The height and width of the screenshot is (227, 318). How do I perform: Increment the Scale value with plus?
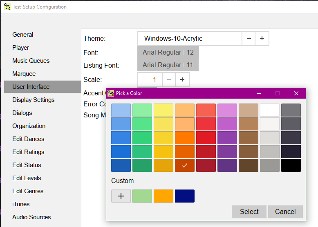tap(182, 80)
